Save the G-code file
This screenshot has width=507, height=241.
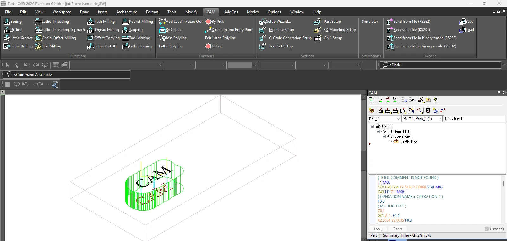(466, 22)
